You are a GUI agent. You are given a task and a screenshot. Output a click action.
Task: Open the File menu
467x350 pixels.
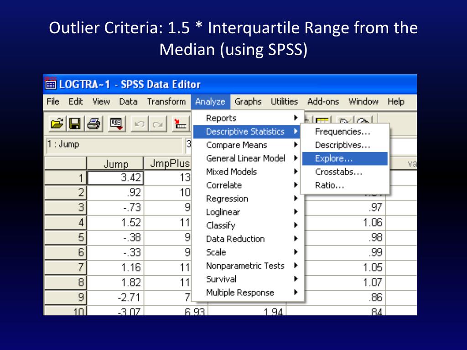53,102
